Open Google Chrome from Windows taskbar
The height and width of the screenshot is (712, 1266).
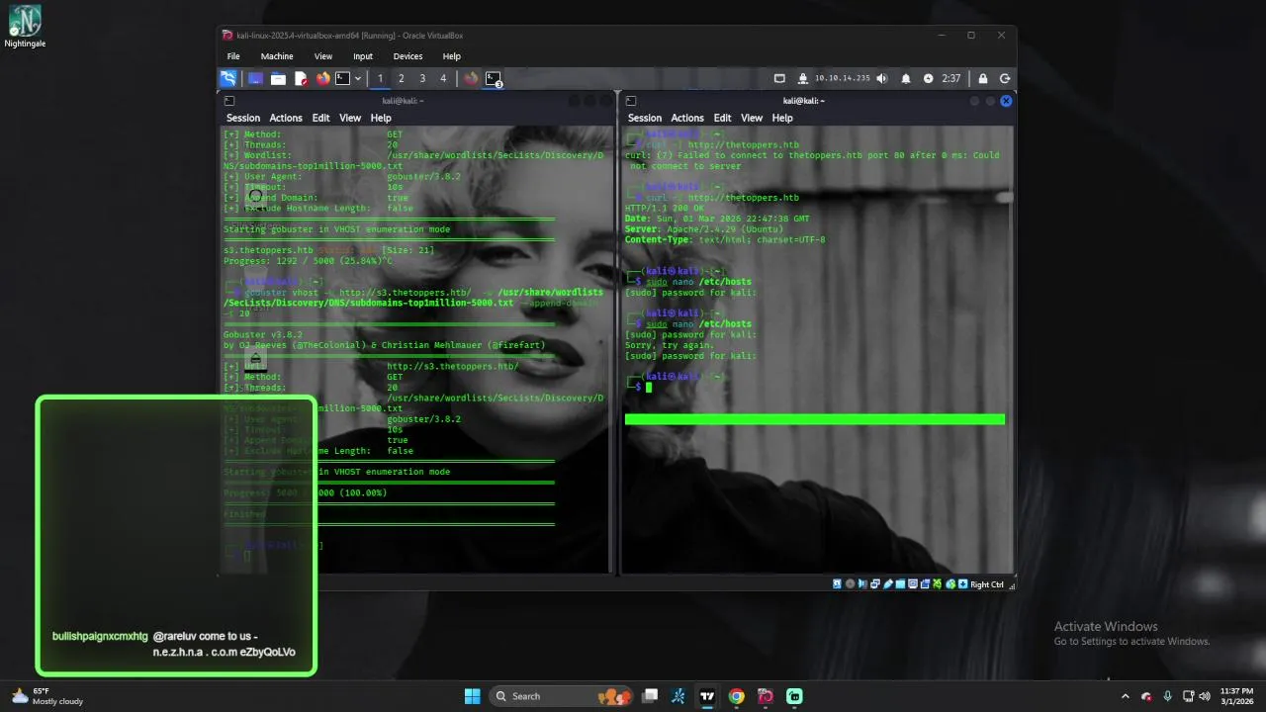(736, 696)
